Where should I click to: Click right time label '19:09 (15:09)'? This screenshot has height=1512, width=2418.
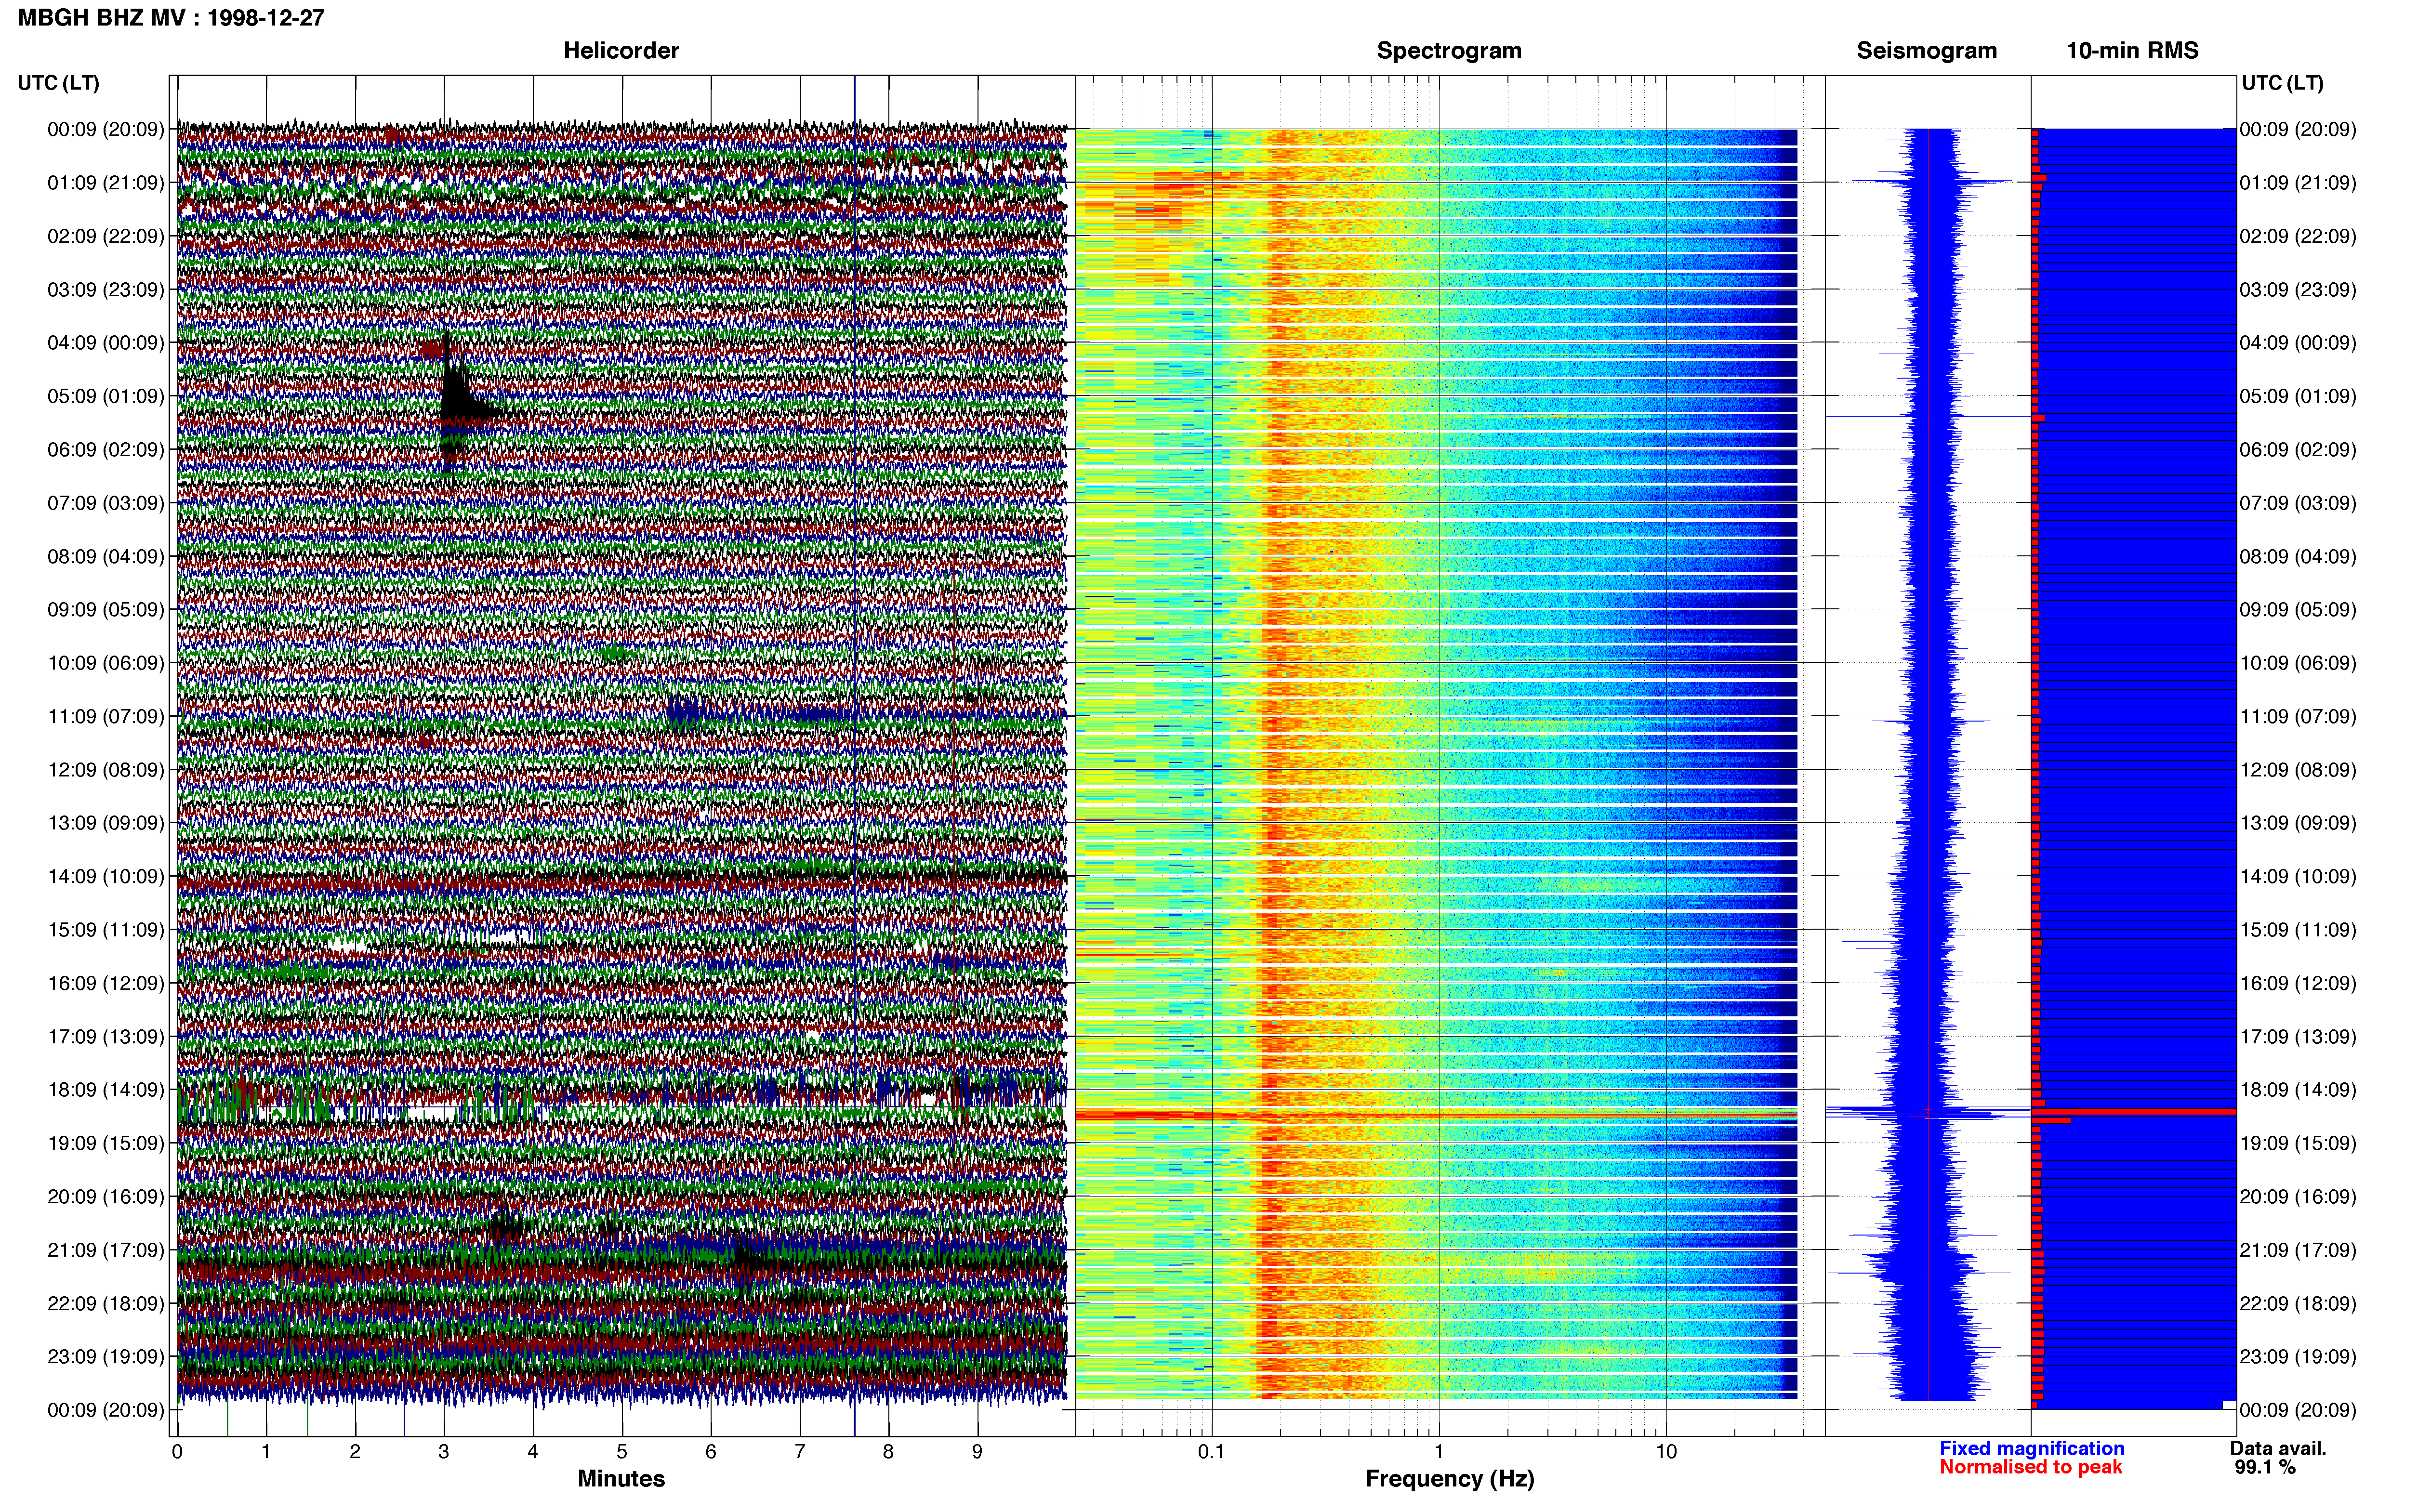2298,1143
